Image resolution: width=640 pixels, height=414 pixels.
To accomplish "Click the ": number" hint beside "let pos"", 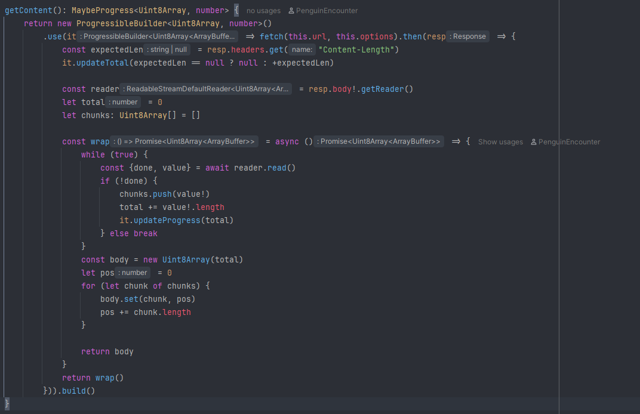I will [133, 273].
